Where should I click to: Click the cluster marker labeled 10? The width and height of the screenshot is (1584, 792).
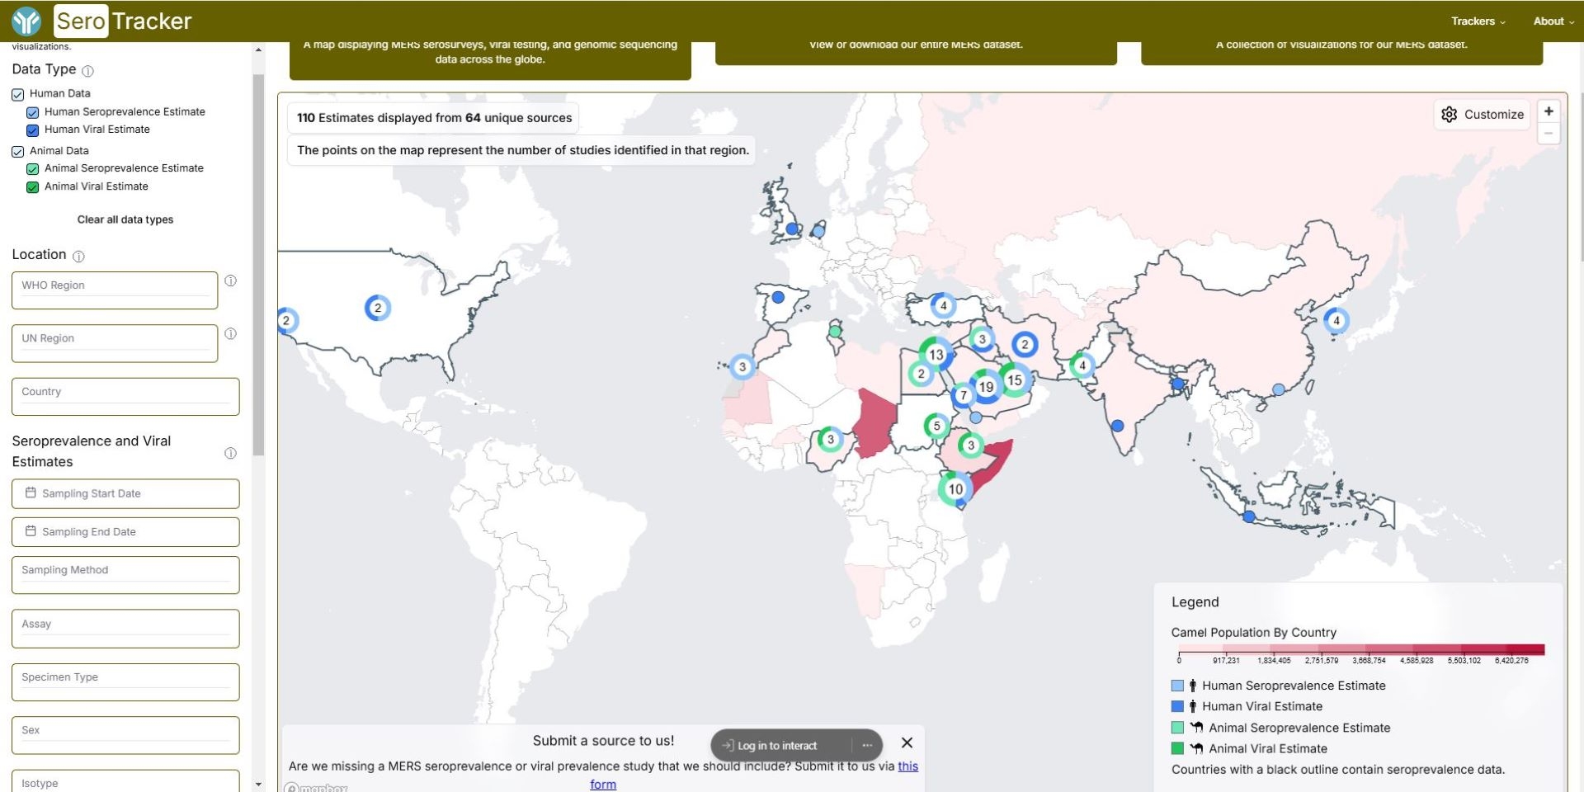955,488
